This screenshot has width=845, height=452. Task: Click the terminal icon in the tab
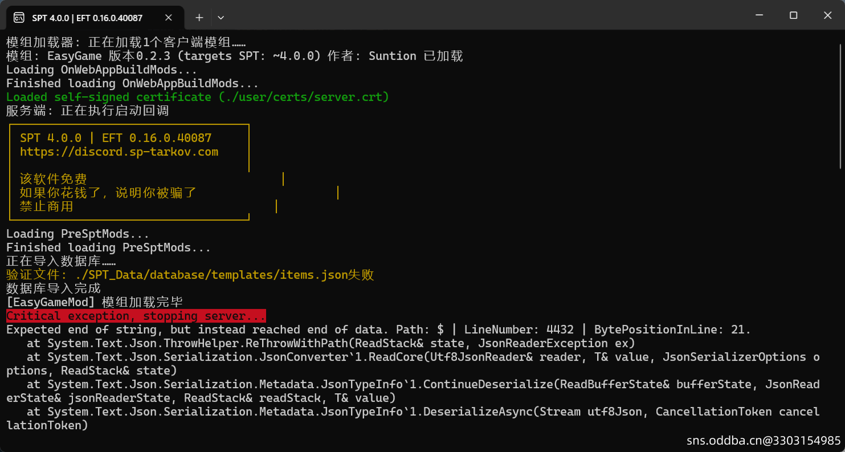[19, 18]
